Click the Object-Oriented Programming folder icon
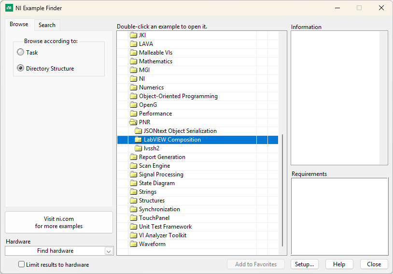 tap(133, 96)
